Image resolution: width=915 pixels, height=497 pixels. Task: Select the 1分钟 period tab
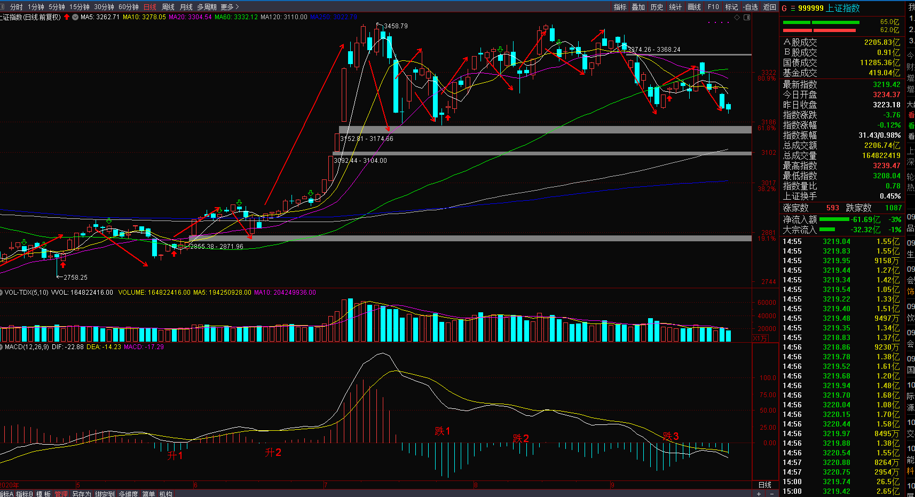click(x=36, y=7)
